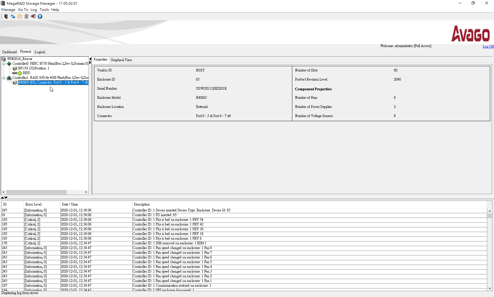Click the Product Revision Level value 2040
Screen dimensions: 494x297
[397, 79]
